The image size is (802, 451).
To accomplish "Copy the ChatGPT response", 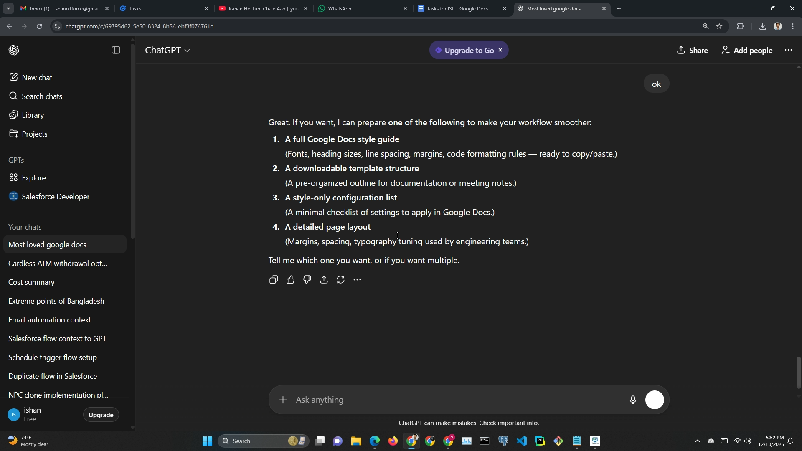I will 274,280.
